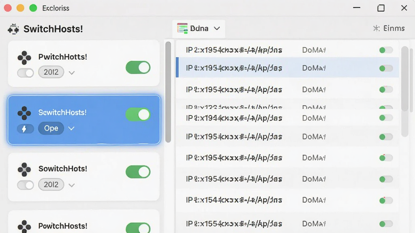This screenshot has height=233, width=415.
Task: Click the SwitchHosts! logo icon in header
Action: pyautogui.click(x=13, y=29)
